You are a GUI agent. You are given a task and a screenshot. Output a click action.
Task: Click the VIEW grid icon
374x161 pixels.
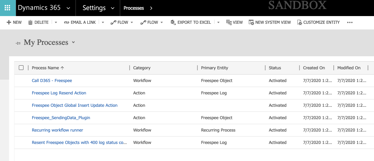pos(229,22)
